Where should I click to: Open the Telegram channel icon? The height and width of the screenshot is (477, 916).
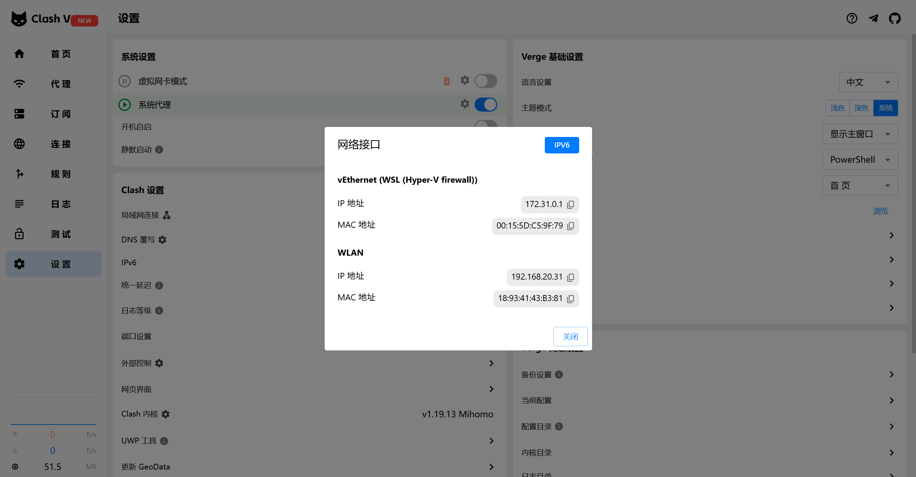[x=873, y=18]
